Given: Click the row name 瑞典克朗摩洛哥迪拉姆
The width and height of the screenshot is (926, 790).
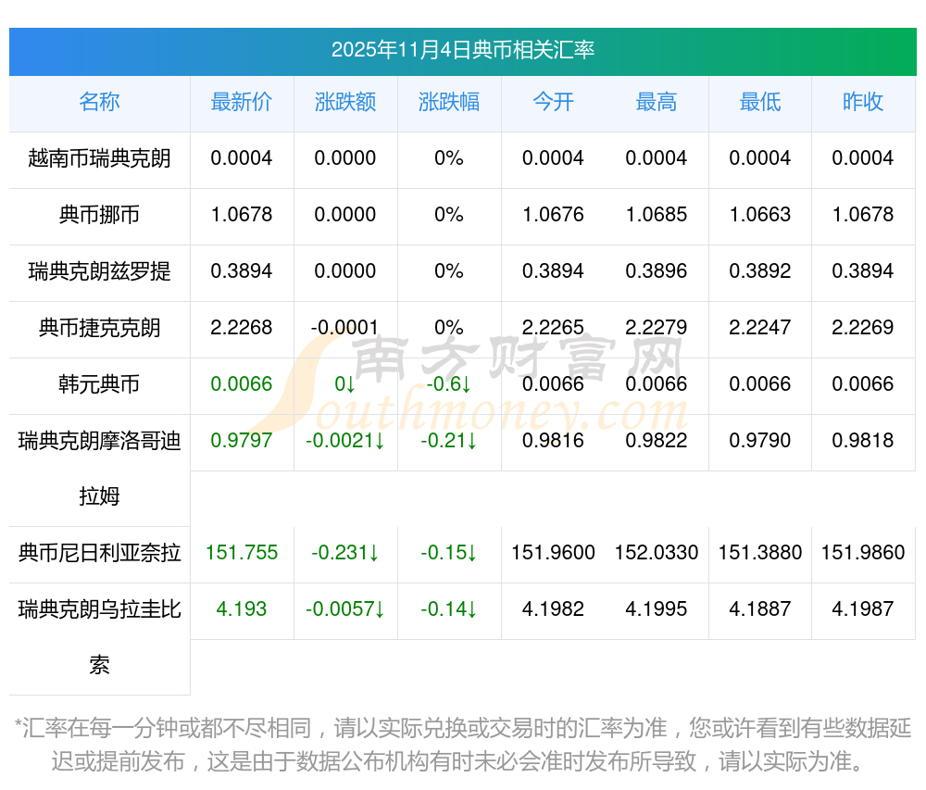Looking at the screenshot, I should pyautogui.click(x=99, y=469).
